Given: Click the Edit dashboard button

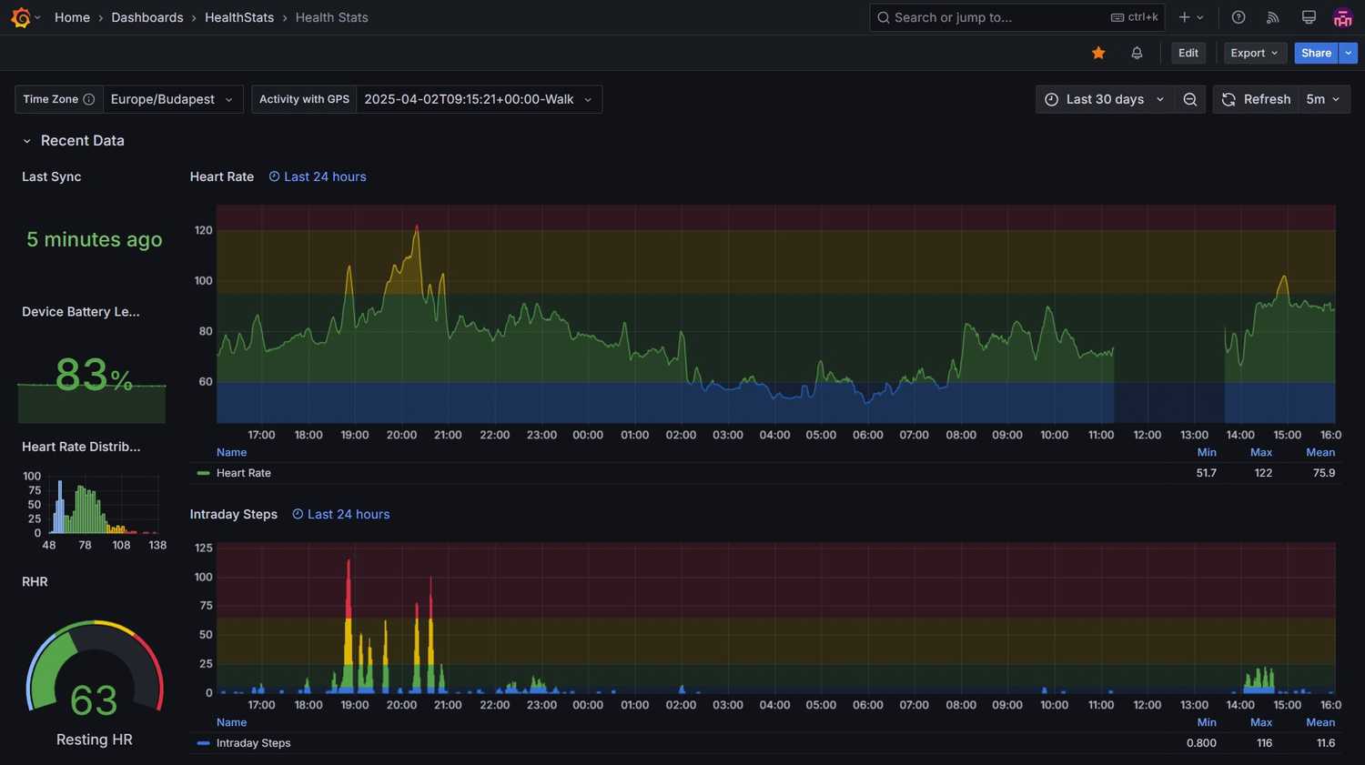Looking at the screenshot, I should pyautogui.click(x=1188, y=53).
